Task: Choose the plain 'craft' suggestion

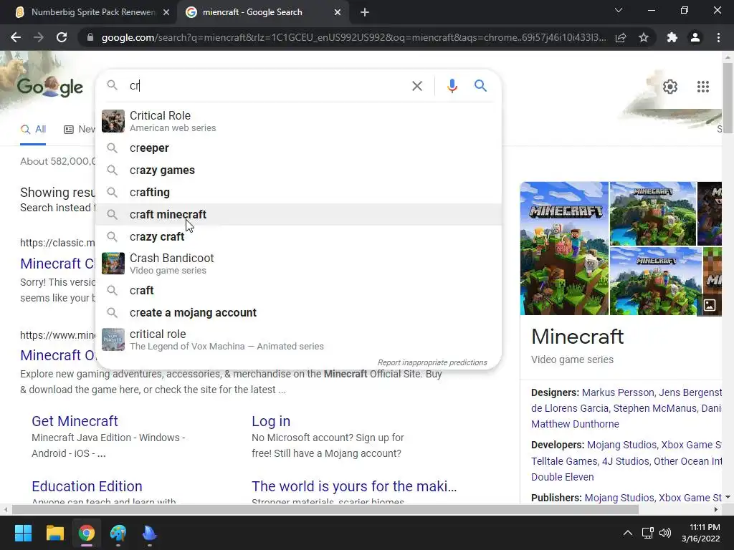Action: pos(298,291)
